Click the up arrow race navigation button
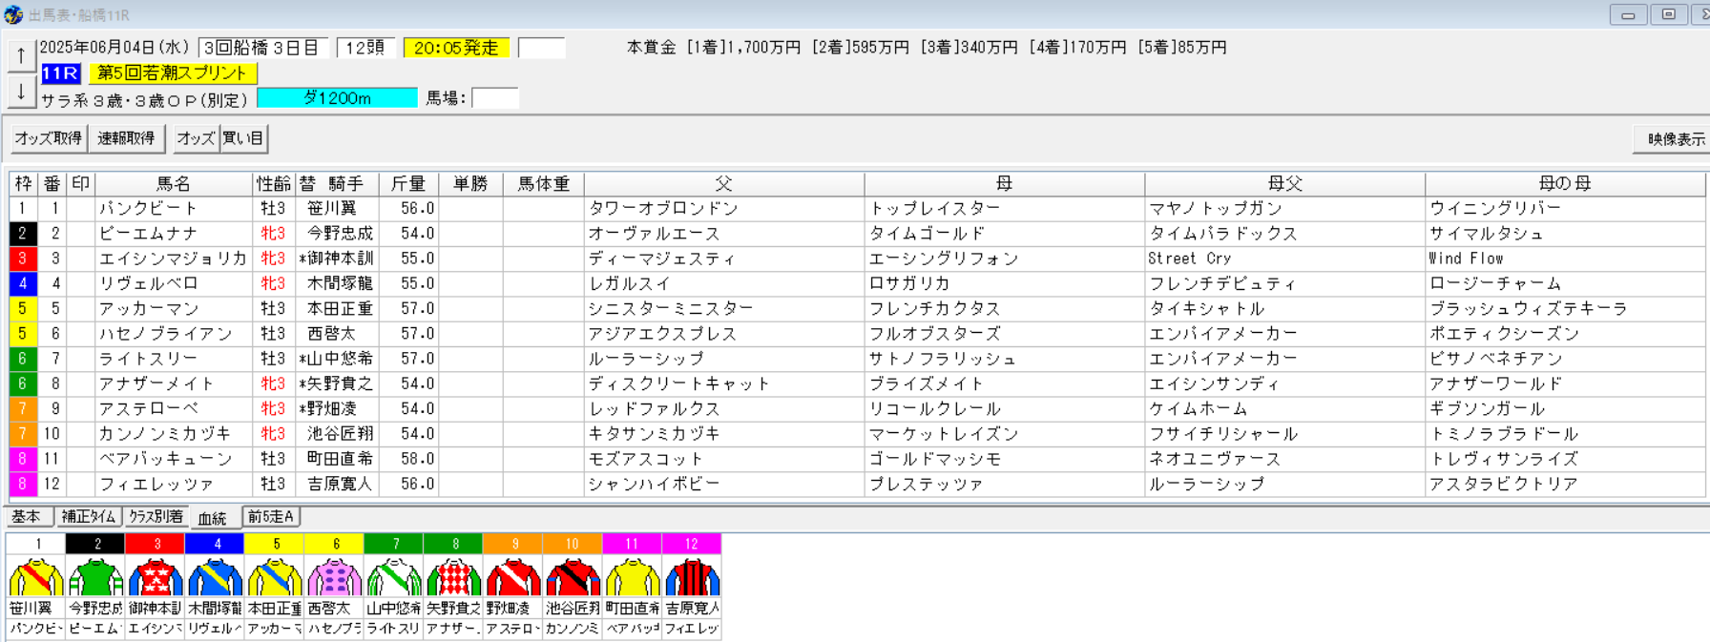 click(x=21, y=55)
